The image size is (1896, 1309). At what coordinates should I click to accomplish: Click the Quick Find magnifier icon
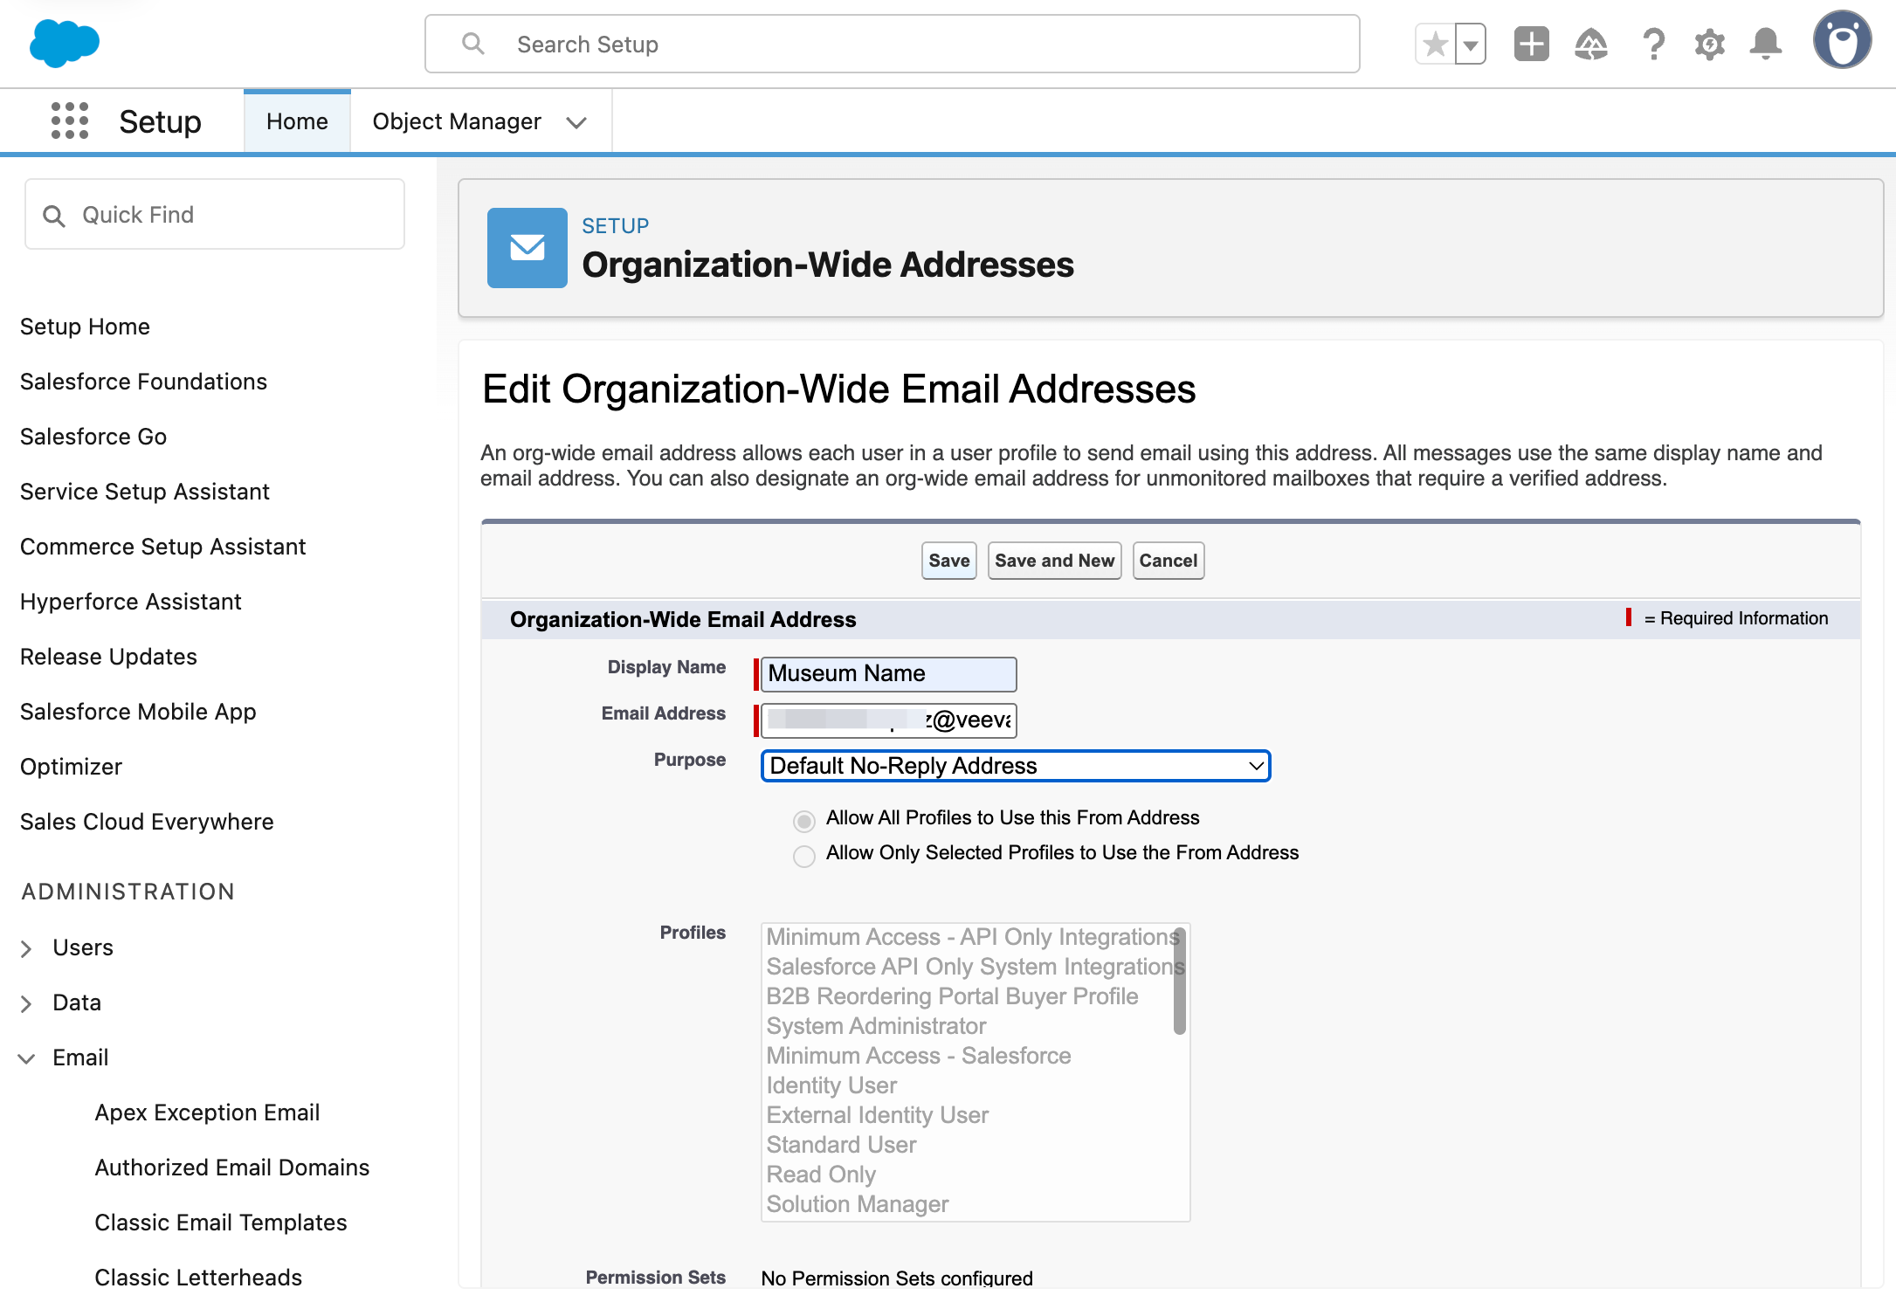click(x=54, y=216)
